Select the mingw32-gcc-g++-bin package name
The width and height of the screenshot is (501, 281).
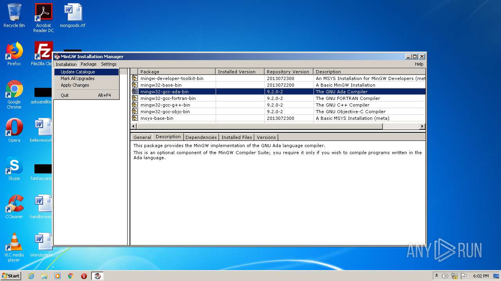click(x=165, y=105)
